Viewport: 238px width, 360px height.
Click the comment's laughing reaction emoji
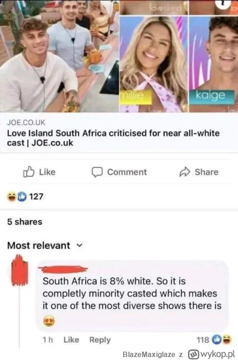tap(227, 340)
